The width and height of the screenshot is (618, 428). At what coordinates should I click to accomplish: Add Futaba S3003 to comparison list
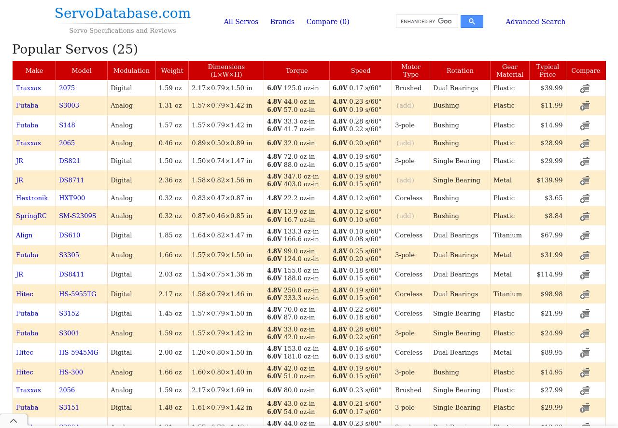click(585, 106)
